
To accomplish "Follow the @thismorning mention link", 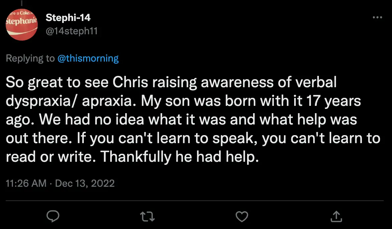I will point(88,59).
